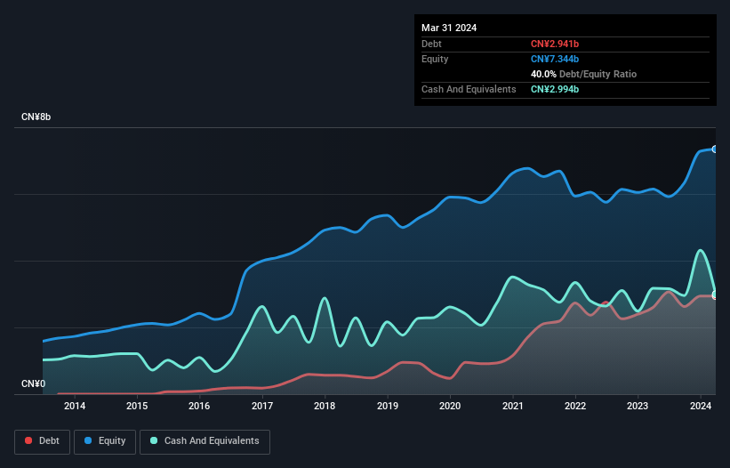Click the Debt row label in tooltip
Image resolution: width=730 pixels, height=468 pixels.
pos(431,44)
